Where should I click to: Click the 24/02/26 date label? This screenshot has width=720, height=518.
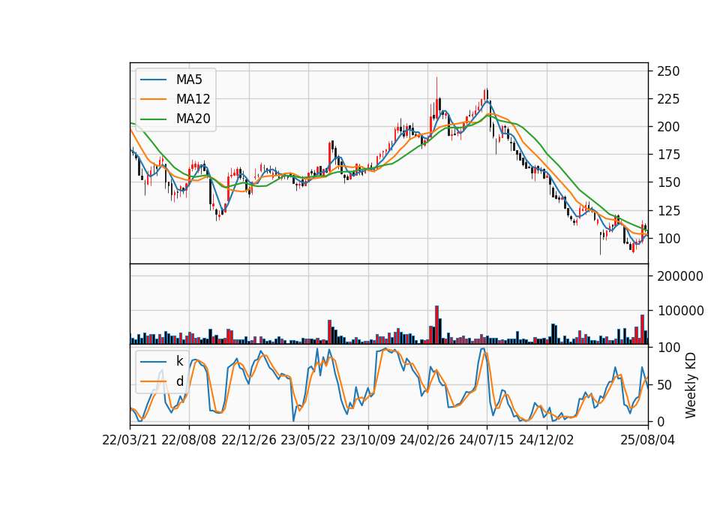pos(427,440)
